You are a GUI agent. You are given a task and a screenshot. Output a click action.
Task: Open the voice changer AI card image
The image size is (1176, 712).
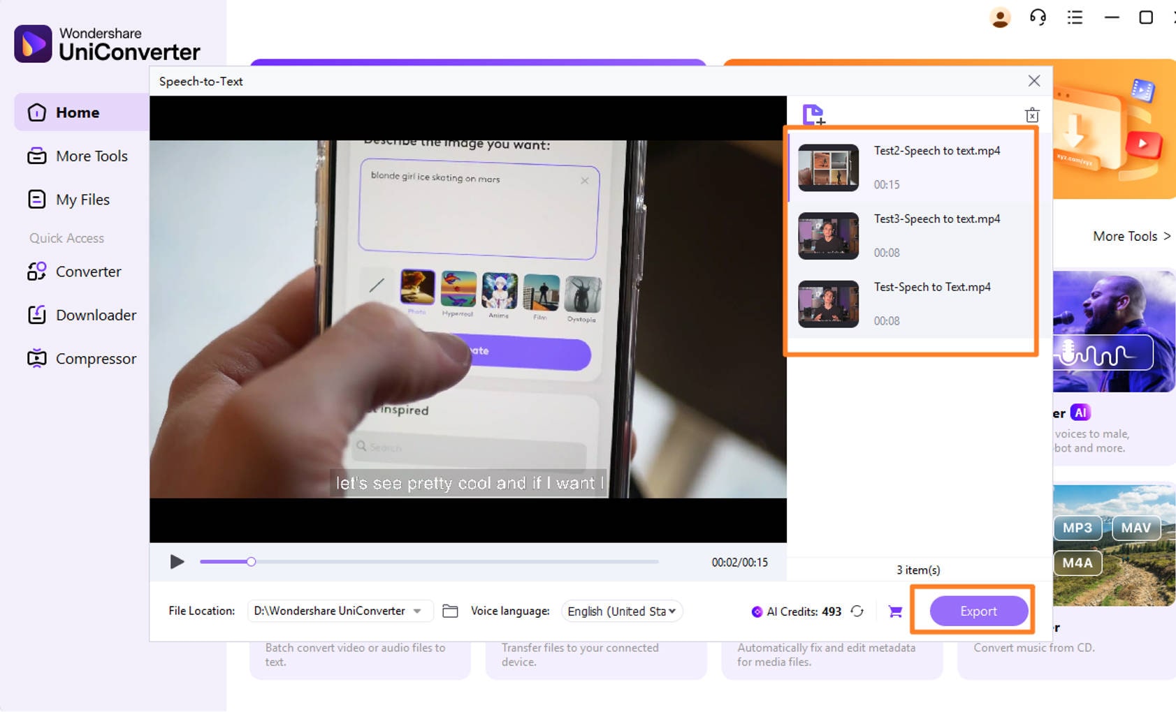click(x=1114, y=332)
